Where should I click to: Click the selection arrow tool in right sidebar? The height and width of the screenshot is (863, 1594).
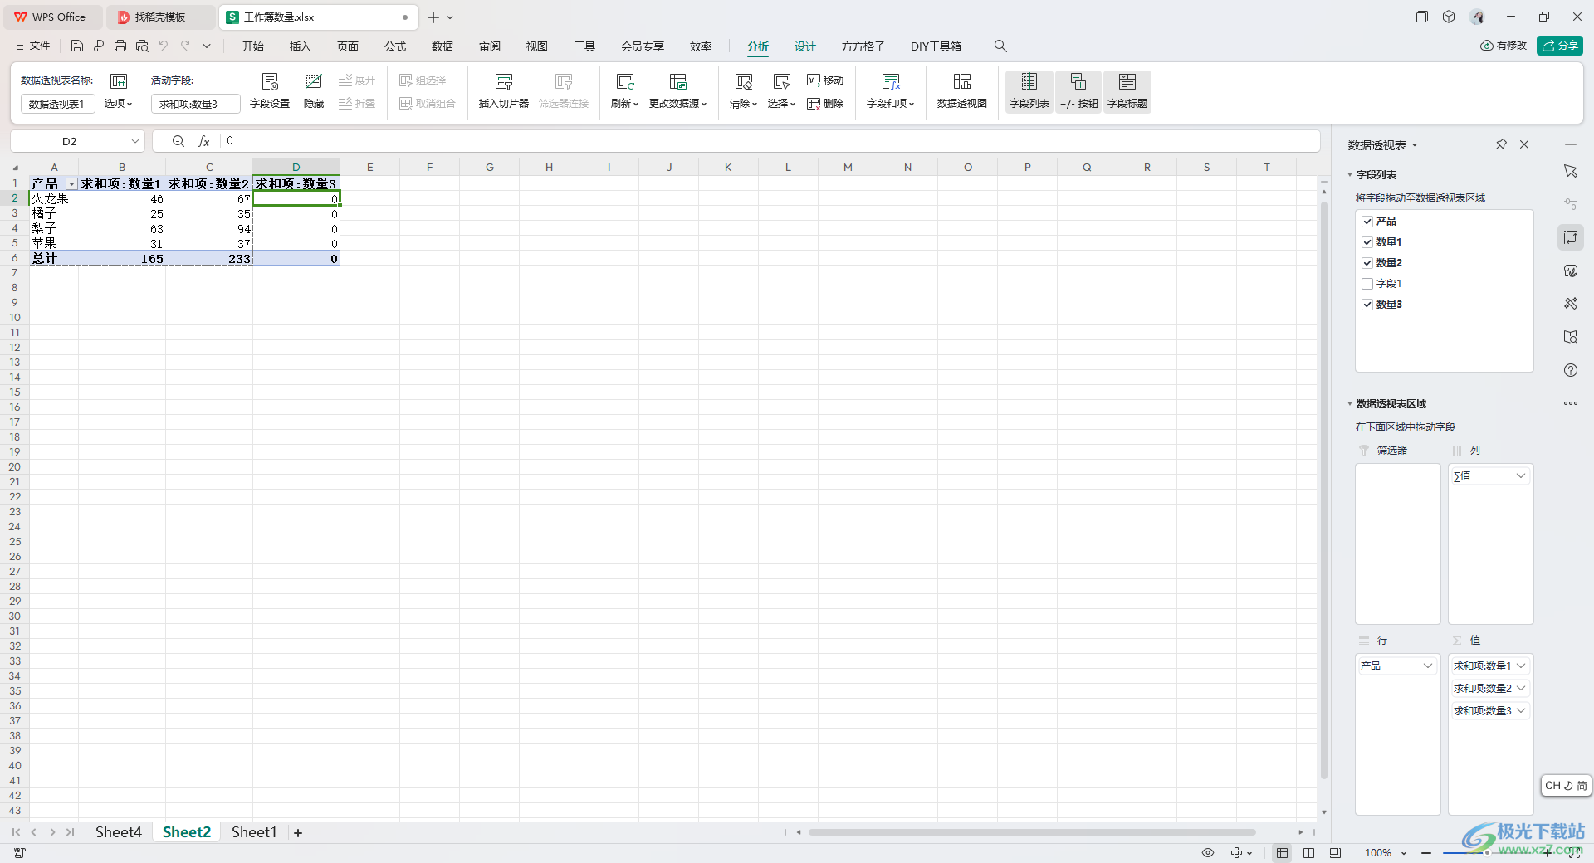tap(1571, 171)
